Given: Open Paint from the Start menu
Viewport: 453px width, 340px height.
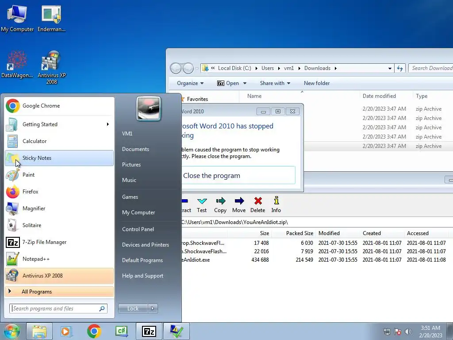Looking at the screenshot, I should pyautogui.click(x=59, y=174).
